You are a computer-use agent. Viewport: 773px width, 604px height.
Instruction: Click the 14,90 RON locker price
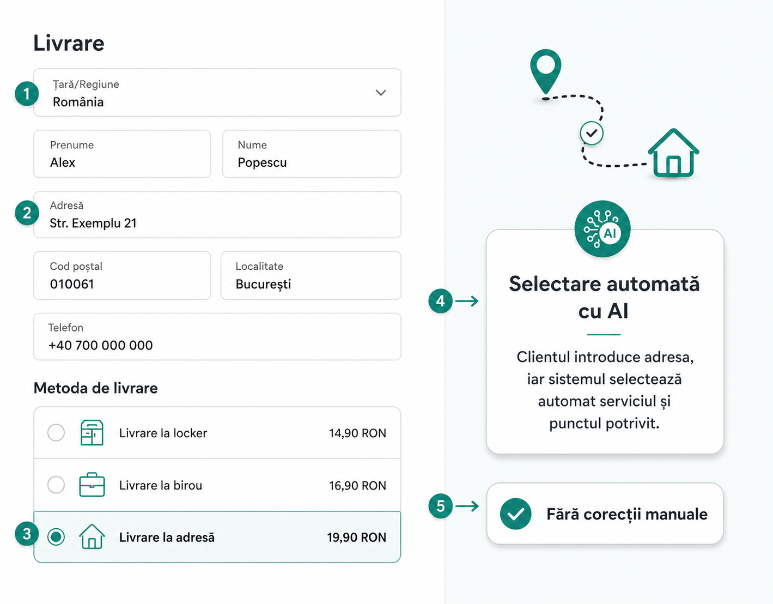357,433
